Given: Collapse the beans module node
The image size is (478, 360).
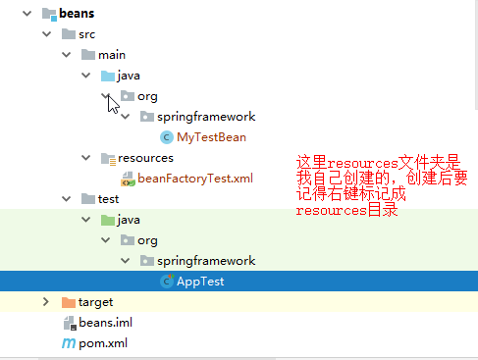Looking at the screenshot, I should pos(27,14).
